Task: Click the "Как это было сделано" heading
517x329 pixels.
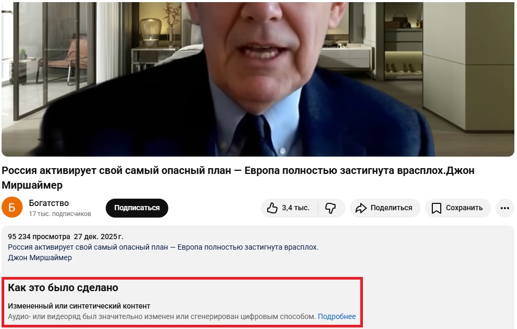Action: click(x=63, y=287)
